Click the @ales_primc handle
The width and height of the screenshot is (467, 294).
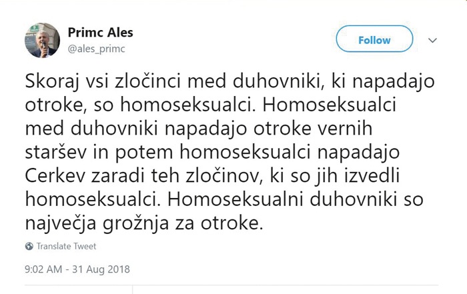[x=97, y=48]
